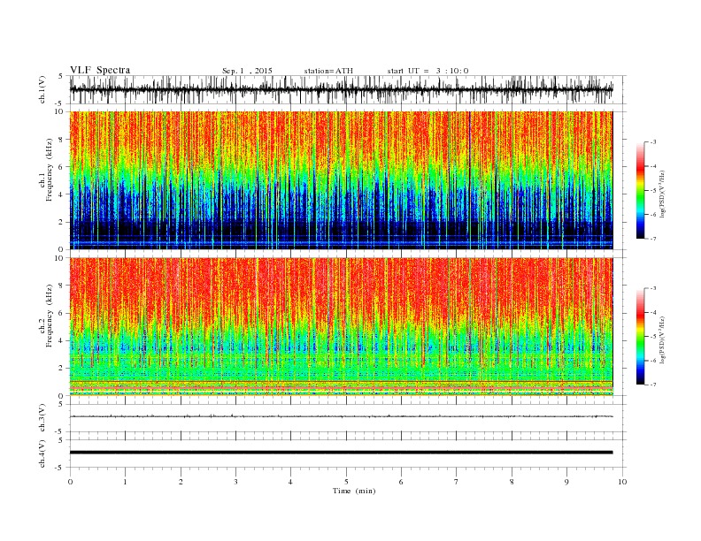
Task: Click time axis tick label "9"
Action: 566,482
